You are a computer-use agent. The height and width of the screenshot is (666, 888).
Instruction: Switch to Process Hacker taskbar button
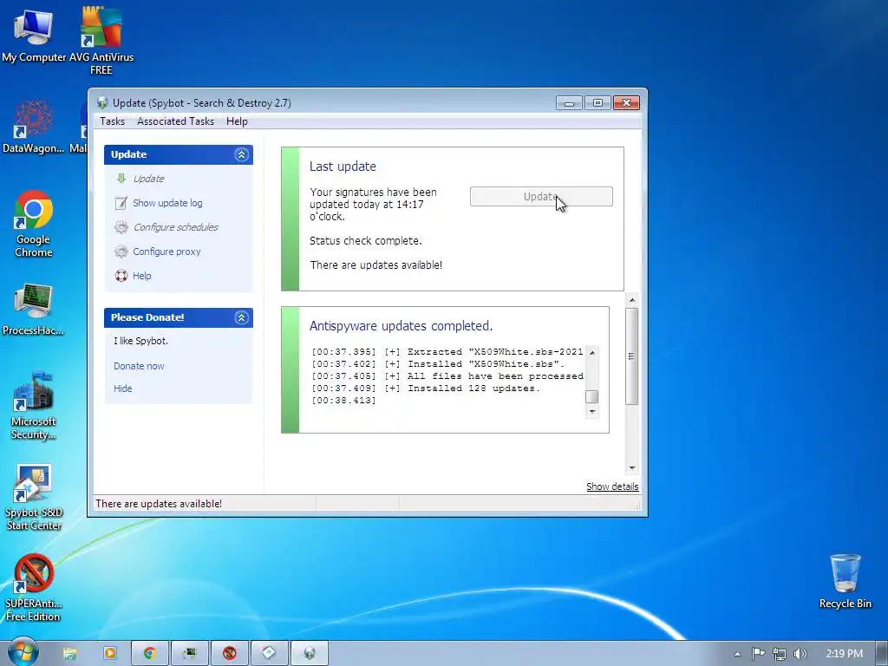(x=190, y=654)
